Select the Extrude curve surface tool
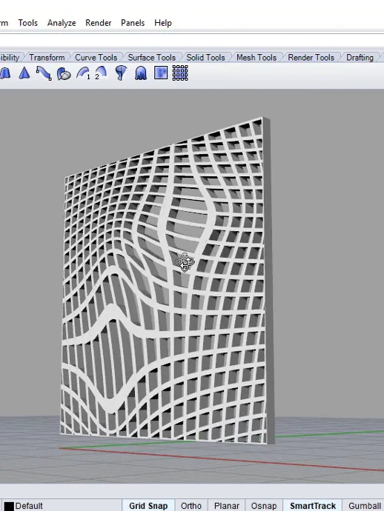The width and height of the screenshot is (384, 511). (4, 73)
